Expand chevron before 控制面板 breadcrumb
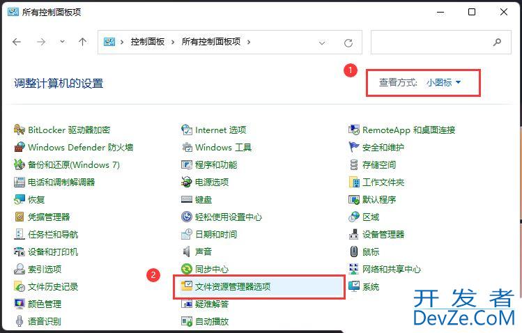Image resolution: width=522 pixels, height=333 pixels. [122, 42]
